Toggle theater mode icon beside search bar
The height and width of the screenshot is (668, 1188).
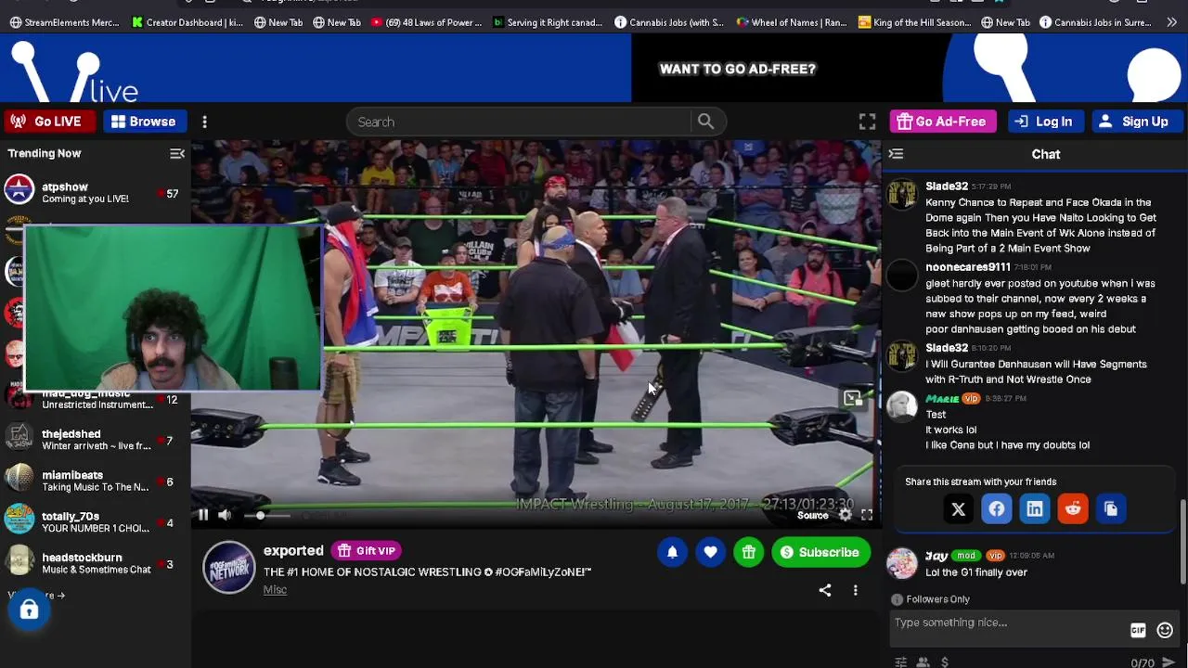click(867, 122)
